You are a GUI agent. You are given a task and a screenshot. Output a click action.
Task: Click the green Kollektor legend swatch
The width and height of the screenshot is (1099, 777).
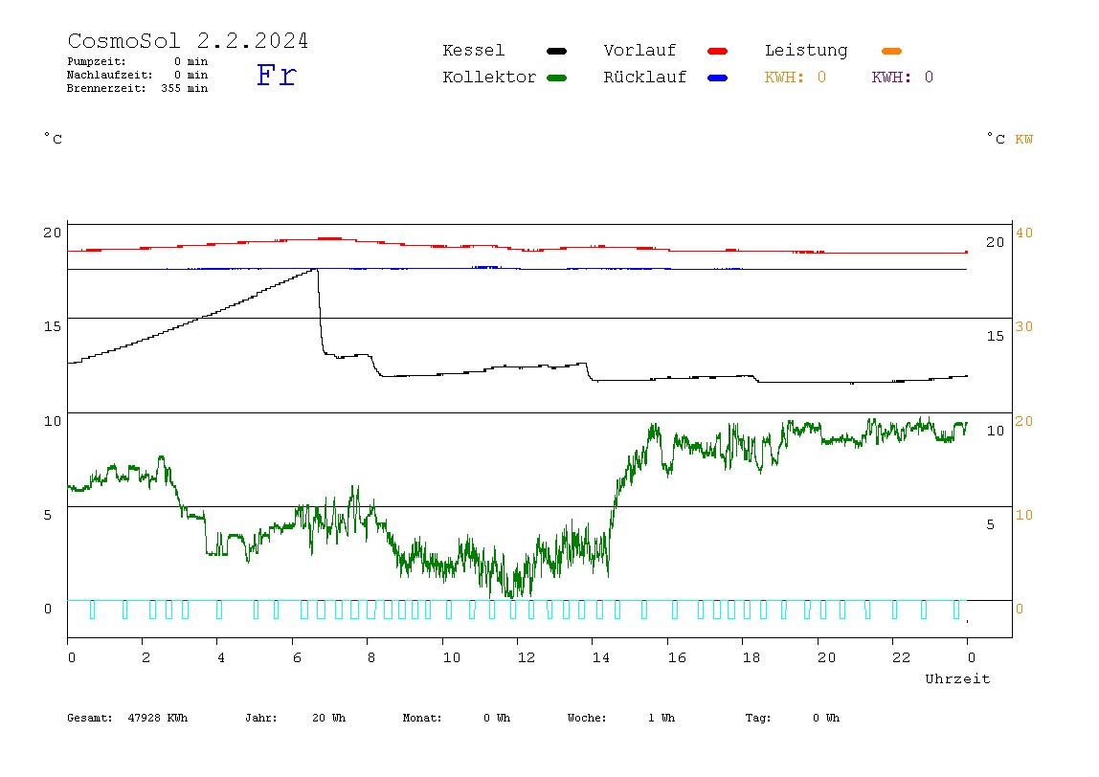(x=556, y=78)
